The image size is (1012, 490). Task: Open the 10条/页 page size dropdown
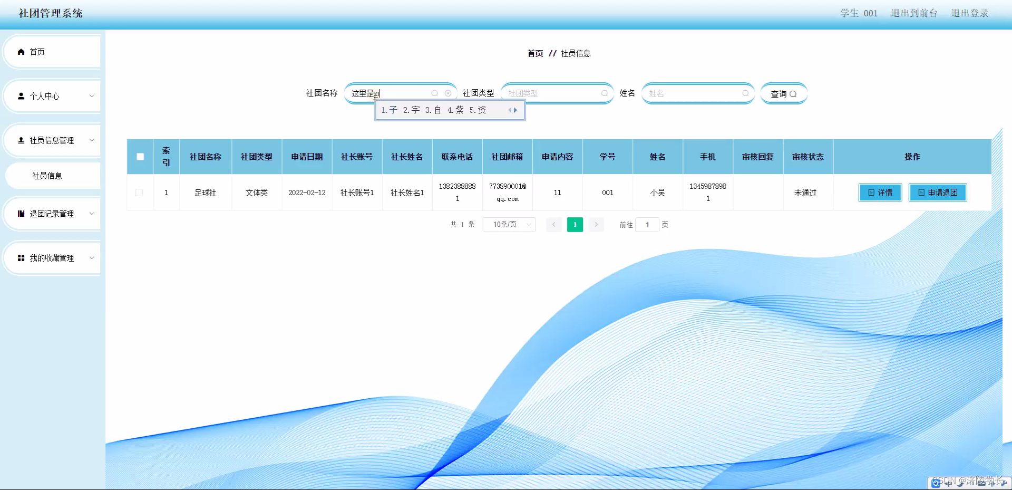(509, 224)
